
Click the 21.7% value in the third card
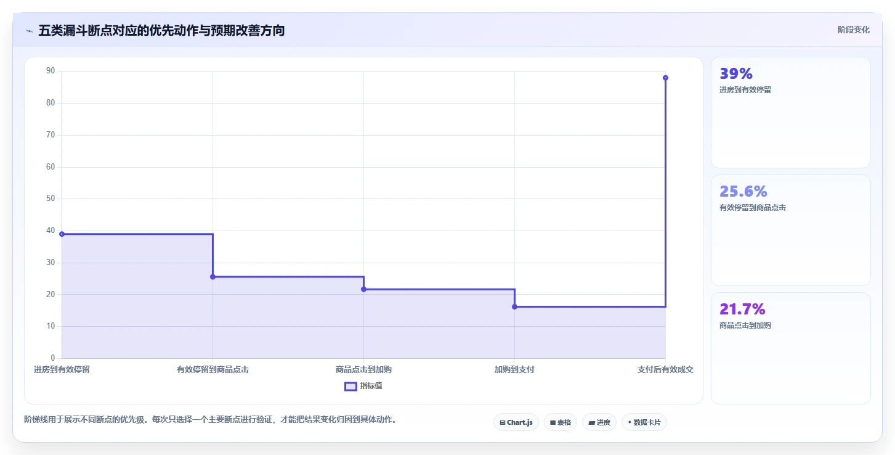742,309
